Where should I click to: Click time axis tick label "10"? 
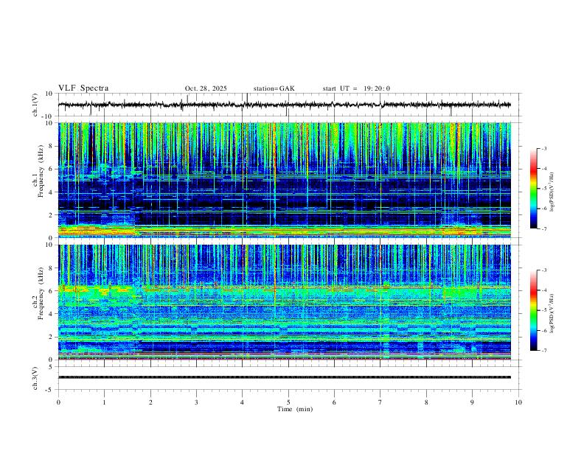[x=518, y=402]
